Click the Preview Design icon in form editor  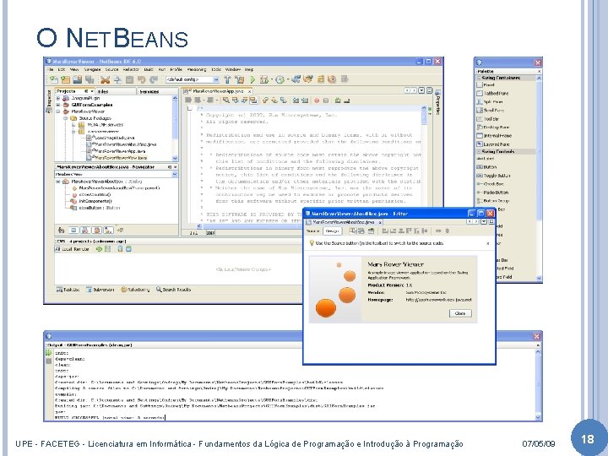(x=371, y=231)
